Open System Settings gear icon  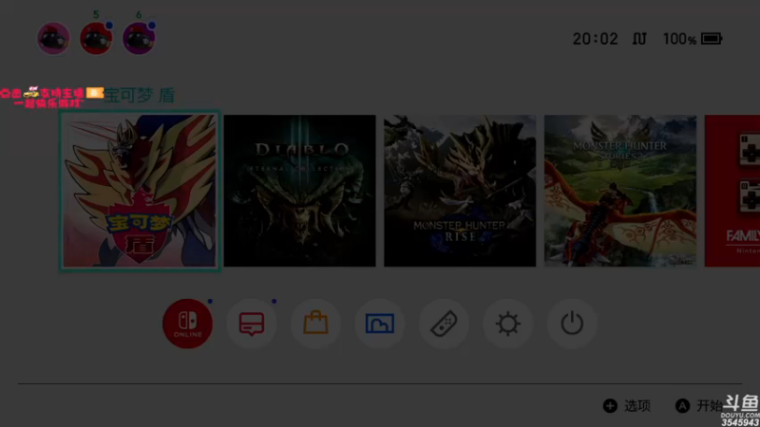point(508,324)
